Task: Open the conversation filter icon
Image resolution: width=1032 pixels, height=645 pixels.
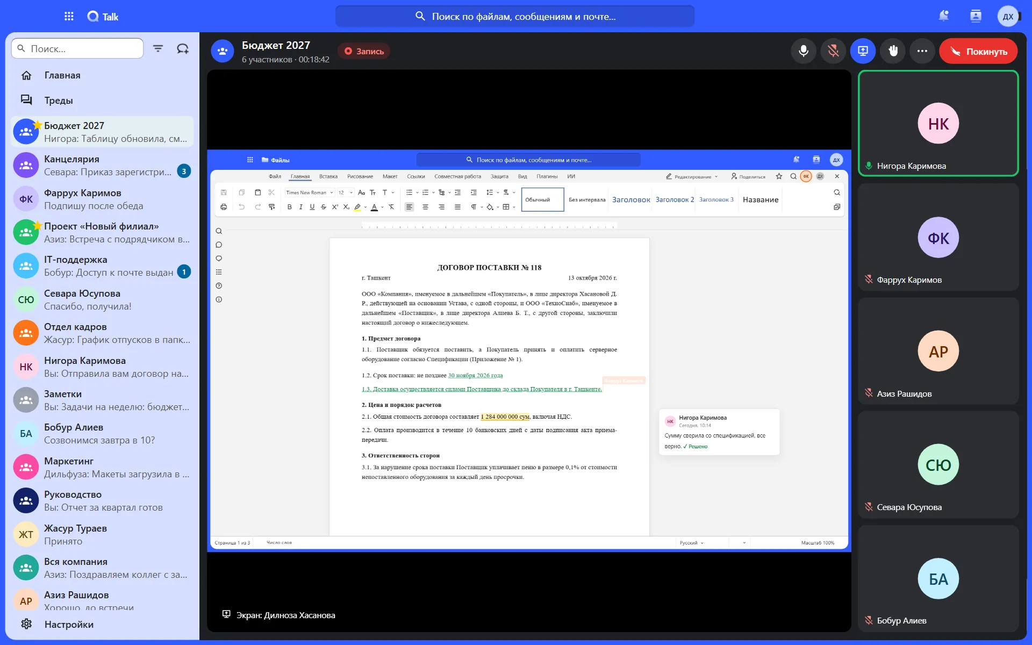Action: coord(158,48)
